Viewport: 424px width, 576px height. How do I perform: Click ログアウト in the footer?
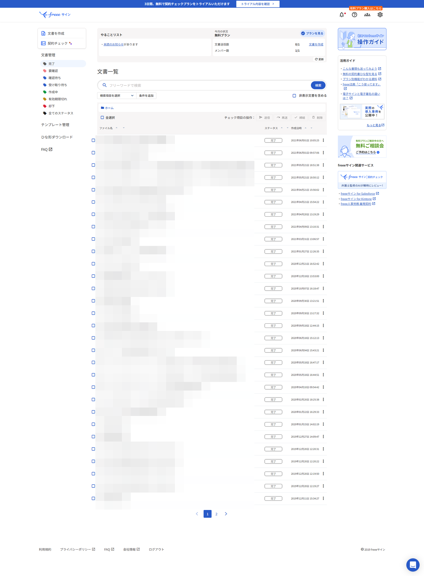point(156,549)
